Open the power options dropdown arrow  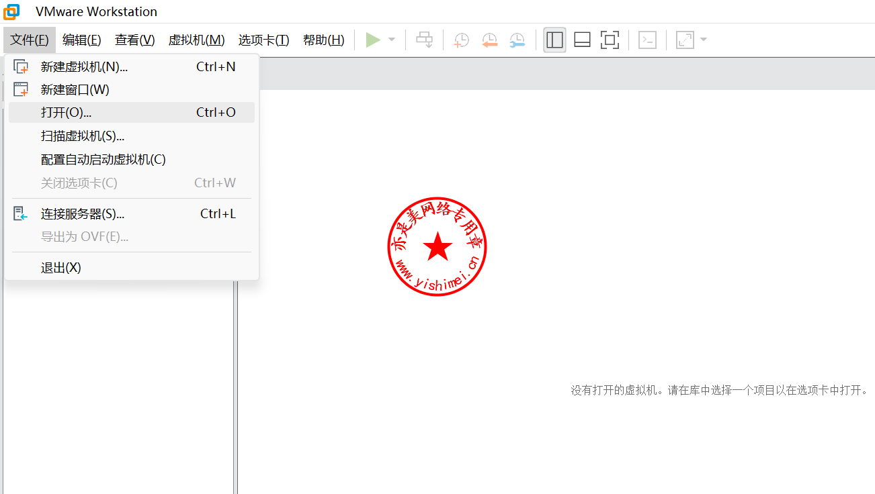[x=392, y=40]
